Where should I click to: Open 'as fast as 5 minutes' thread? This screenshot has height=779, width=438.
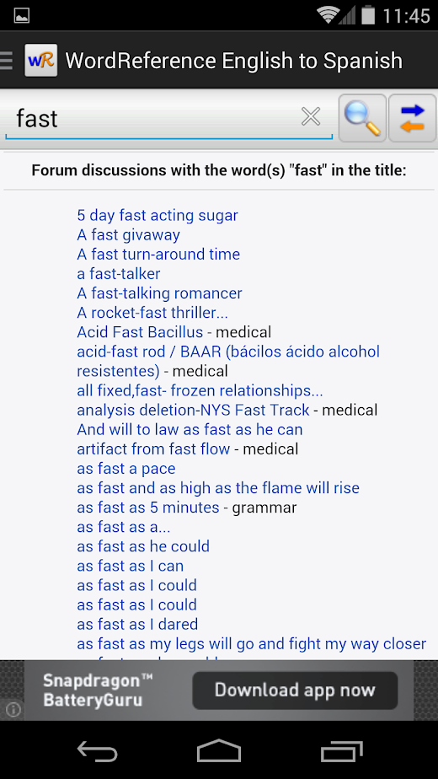pyautogui.click(x=148, y=508)
